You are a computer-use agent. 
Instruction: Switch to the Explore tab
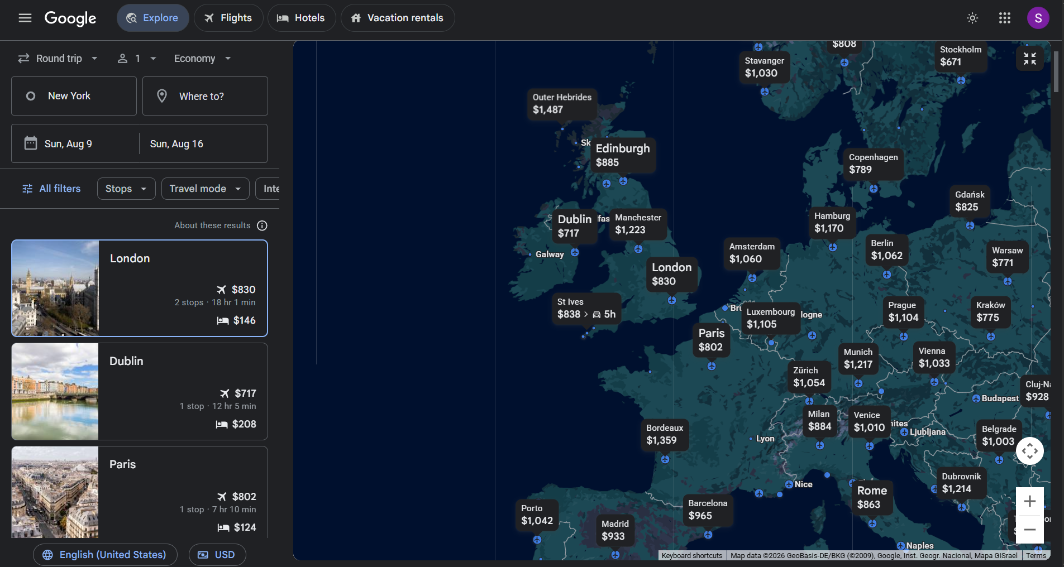point(152,18)
